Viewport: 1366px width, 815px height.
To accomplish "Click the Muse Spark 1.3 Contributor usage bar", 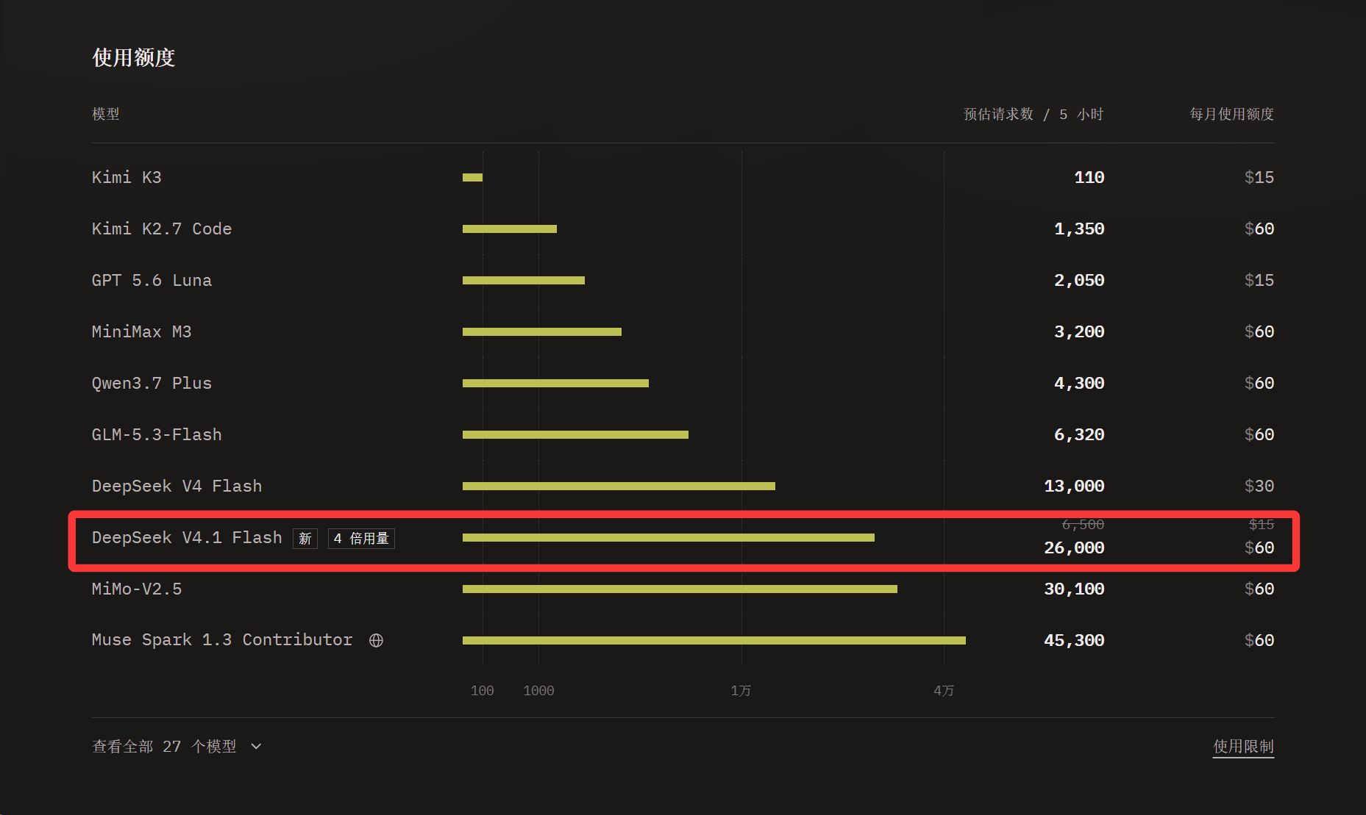I will [714, 640].
